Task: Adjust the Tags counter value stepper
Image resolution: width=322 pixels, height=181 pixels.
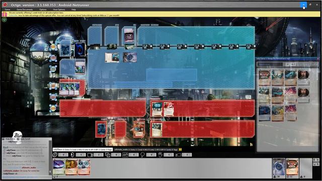Action: click(187, 155)
